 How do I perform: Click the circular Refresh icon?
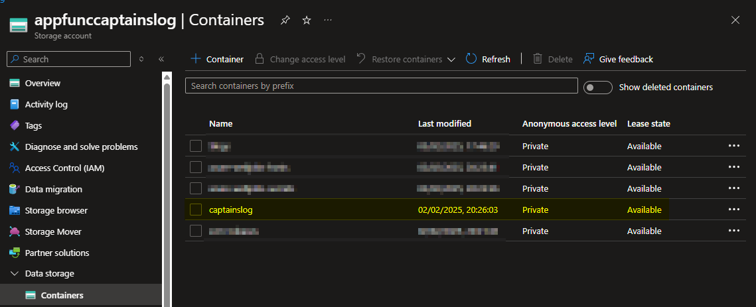pos(471,59)
